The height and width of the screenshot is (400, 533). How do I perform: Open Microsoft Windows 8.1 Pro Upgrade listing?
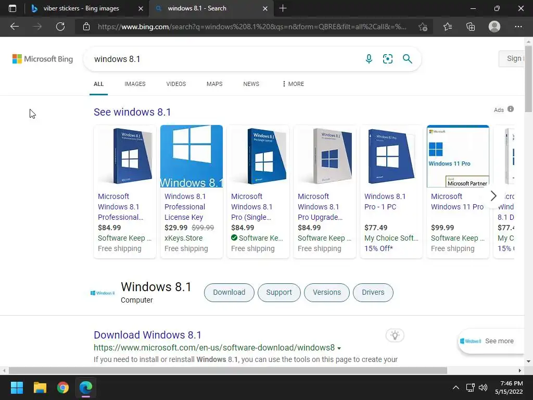pos(320,207)
